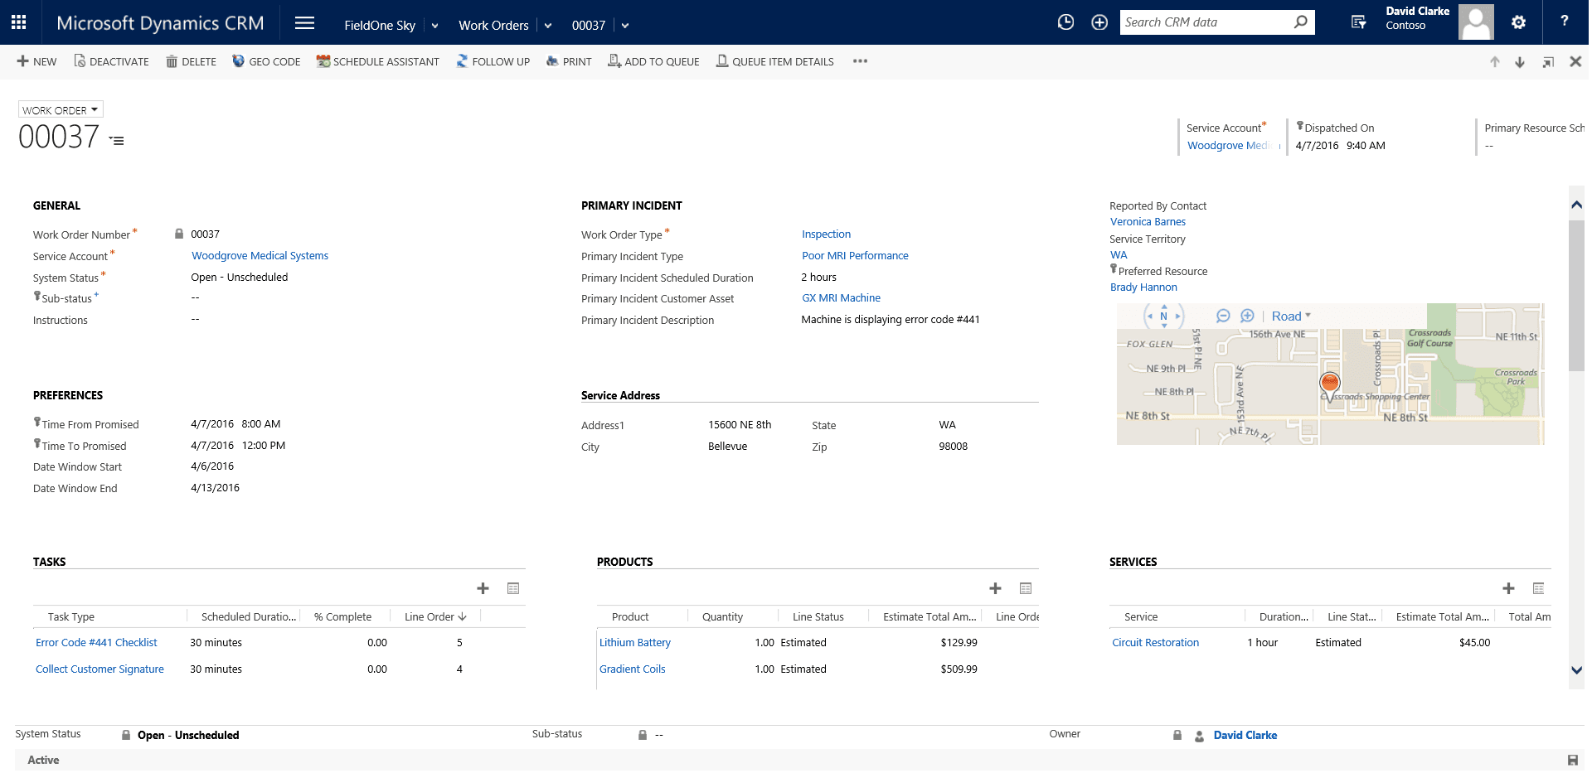
Task: Open the Schedule Assistant
Action: coord(377,61)
